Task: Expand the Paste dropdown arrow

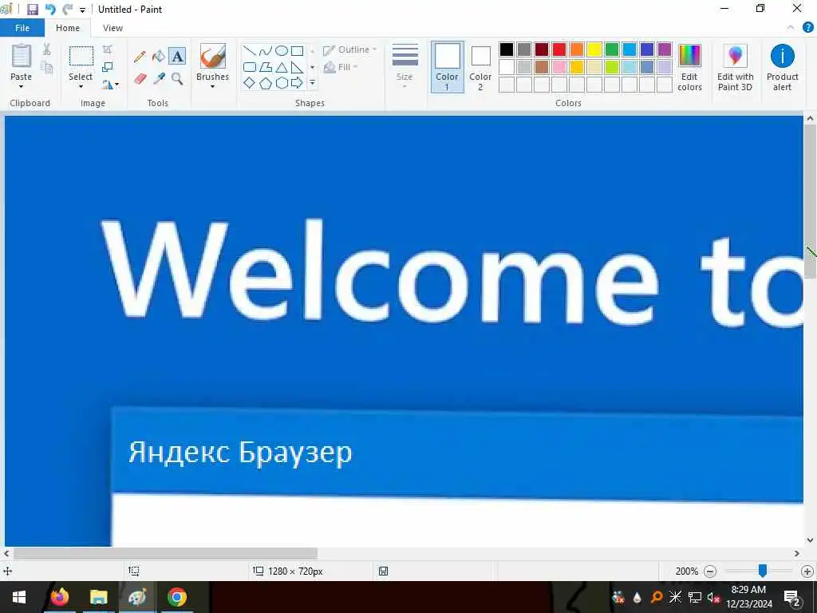Action: tap(22, 86)
